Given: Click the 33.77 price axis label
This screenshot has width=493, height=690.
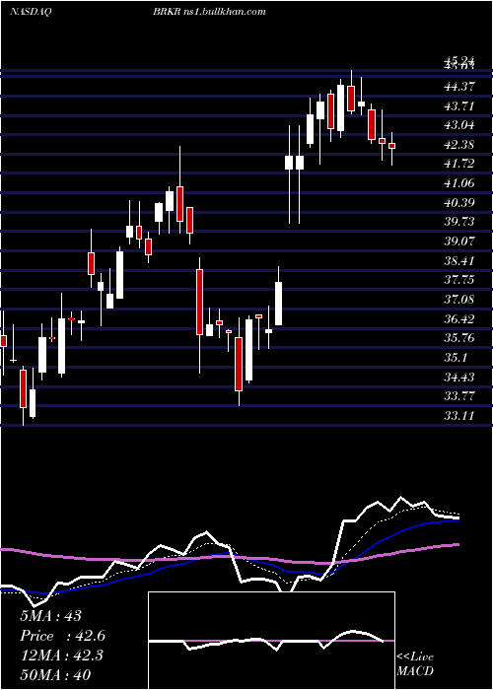Looking at the screenshot, I should click(x=459, y=396).
